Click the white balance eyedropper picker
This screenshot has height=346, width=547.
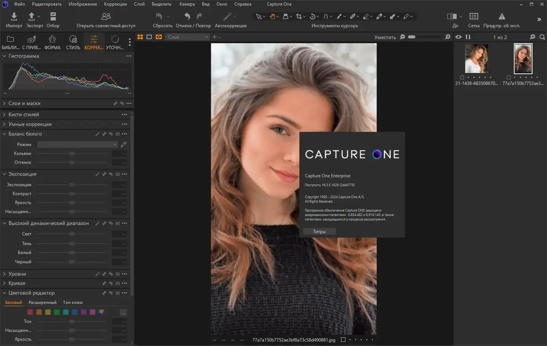pyautogui.click(x=123, y=145)
